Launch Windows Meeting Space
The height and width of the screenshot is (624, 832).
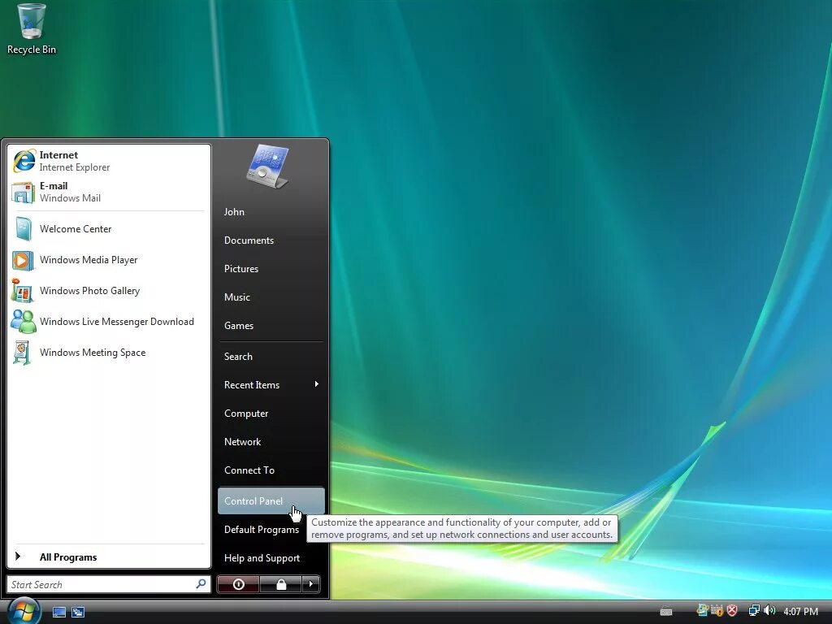109,353
